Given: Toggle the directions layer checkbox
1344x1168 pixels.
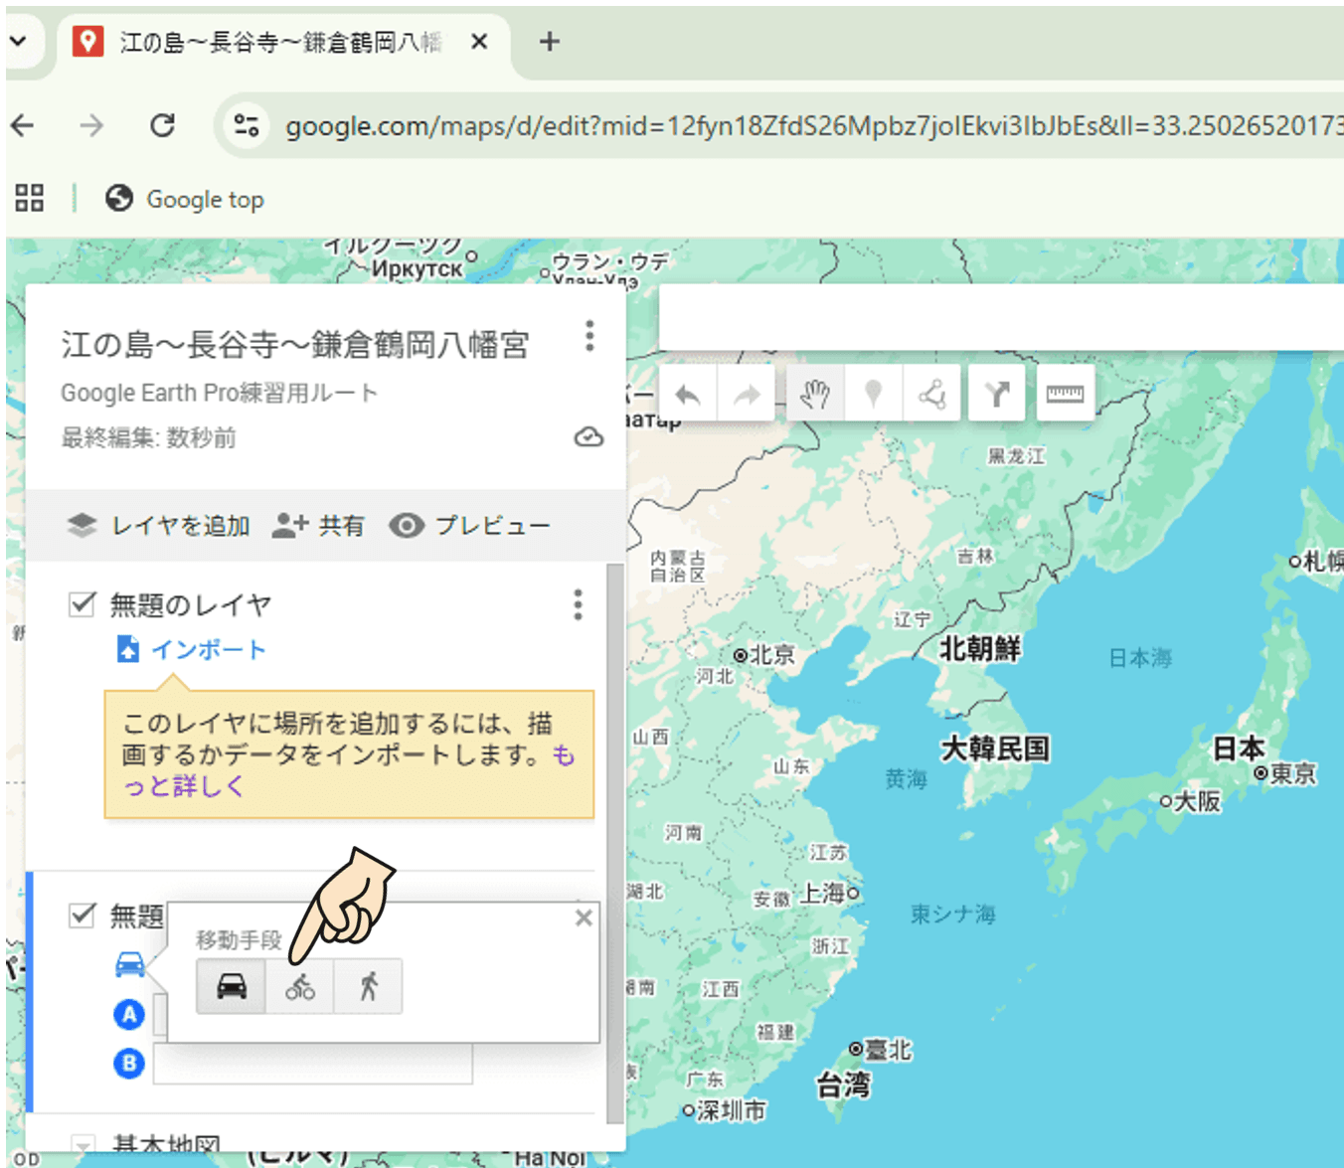Looking at the screenshot, I should [x=83, y=915].
